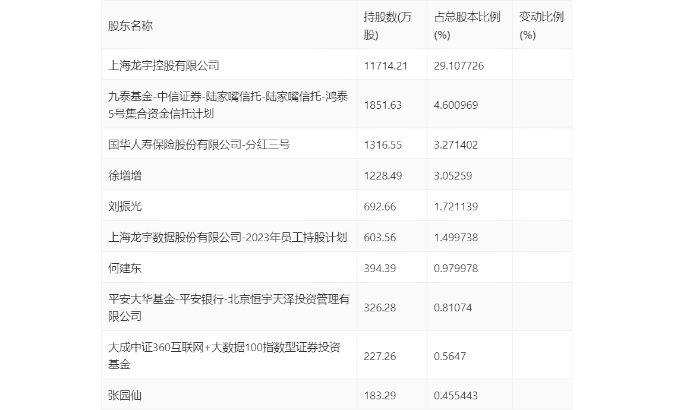Click the percentage 4.600969

click(x=456, y=105)
